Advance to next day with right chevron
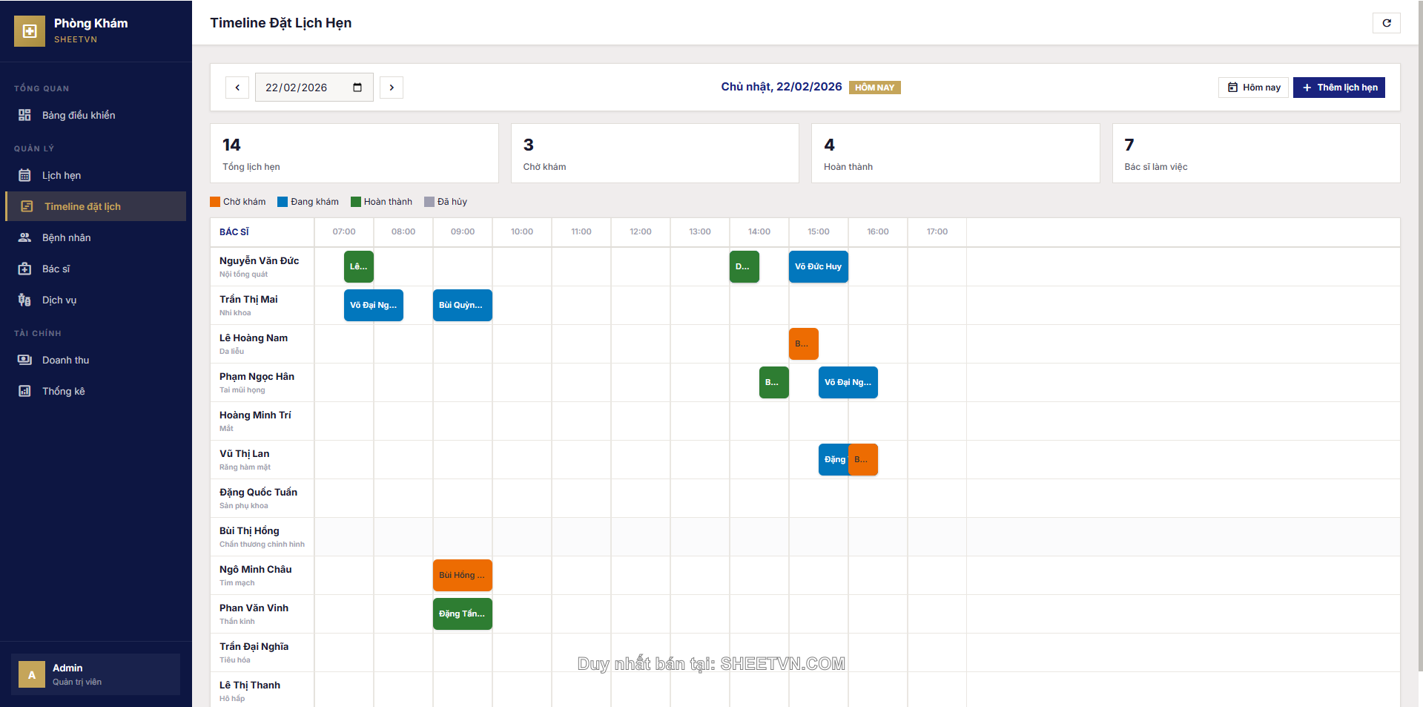 tap(392, 88)
